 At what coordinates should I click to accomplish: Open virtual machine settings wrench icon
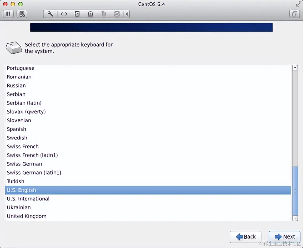50,14
